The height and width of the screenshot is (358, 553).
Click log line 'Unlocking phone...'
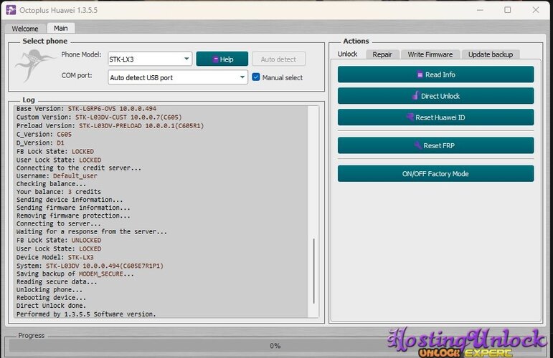[49, 290]
